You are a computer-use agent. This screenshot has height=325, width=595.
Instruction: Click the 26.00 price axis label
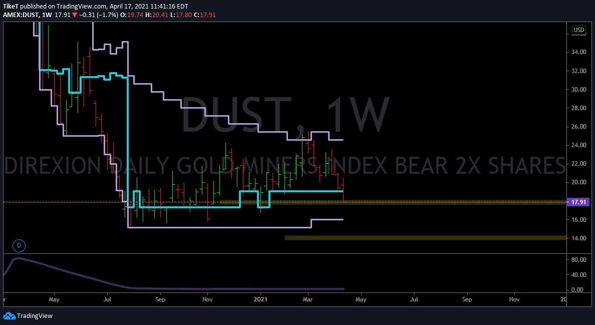[578, 127]
